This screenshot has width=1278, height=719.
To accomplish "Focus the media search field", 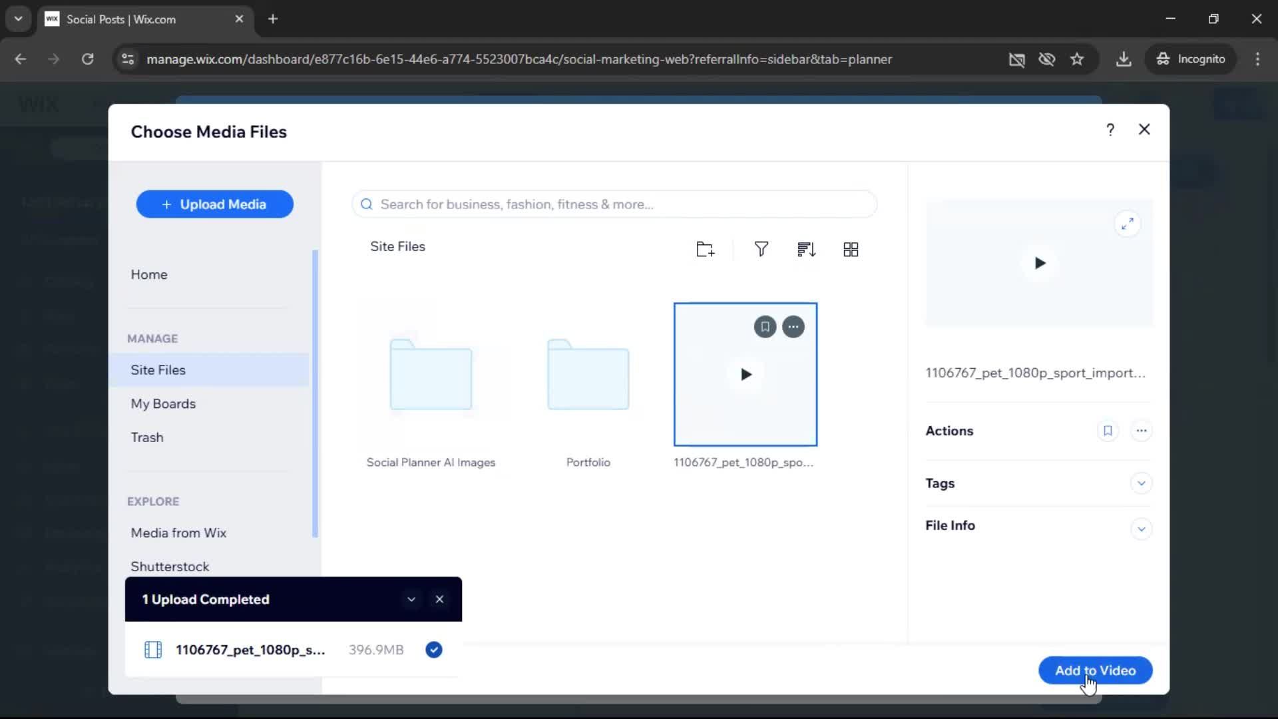I will tap(614, 204).
